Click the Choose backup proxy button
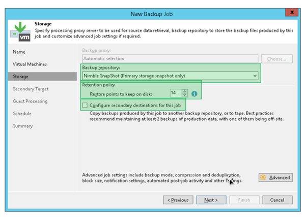 277,59
